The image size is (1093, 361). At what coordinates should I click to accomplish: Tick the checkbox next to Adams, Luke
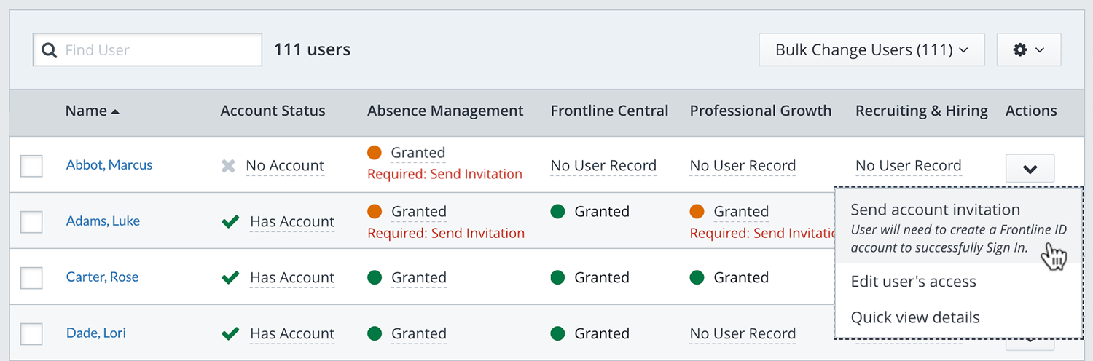pyautogui.click(x=31, y=221)
